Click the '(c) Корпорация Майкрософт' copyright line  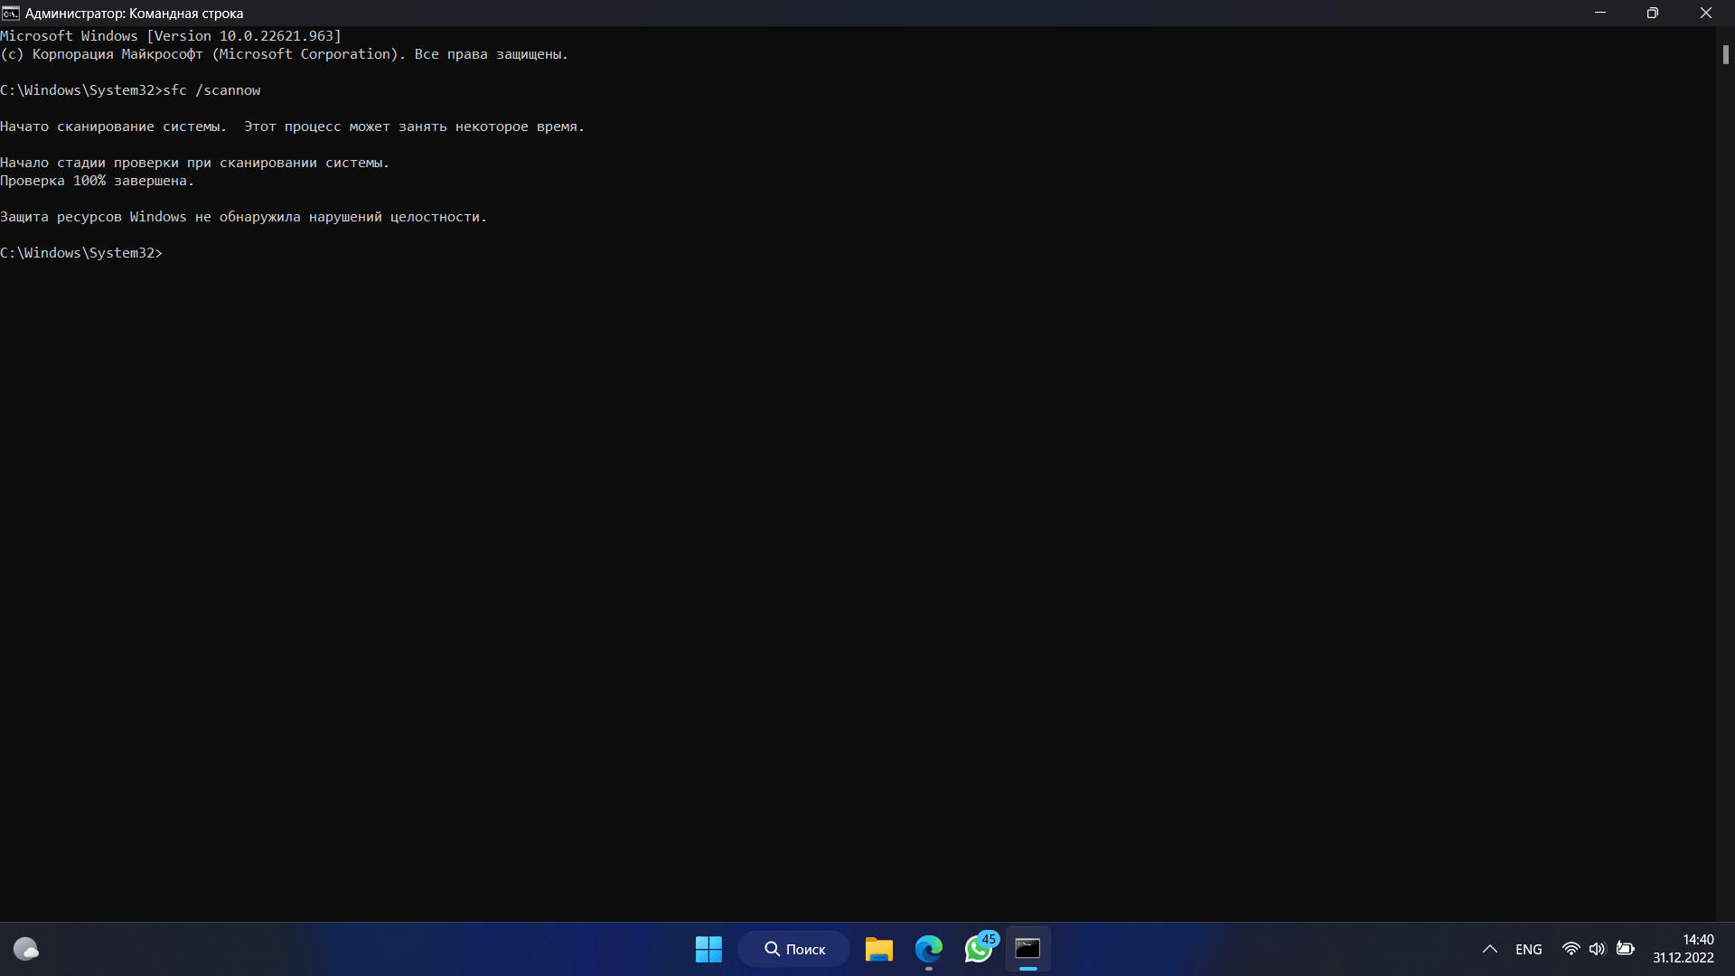point(284,54)
